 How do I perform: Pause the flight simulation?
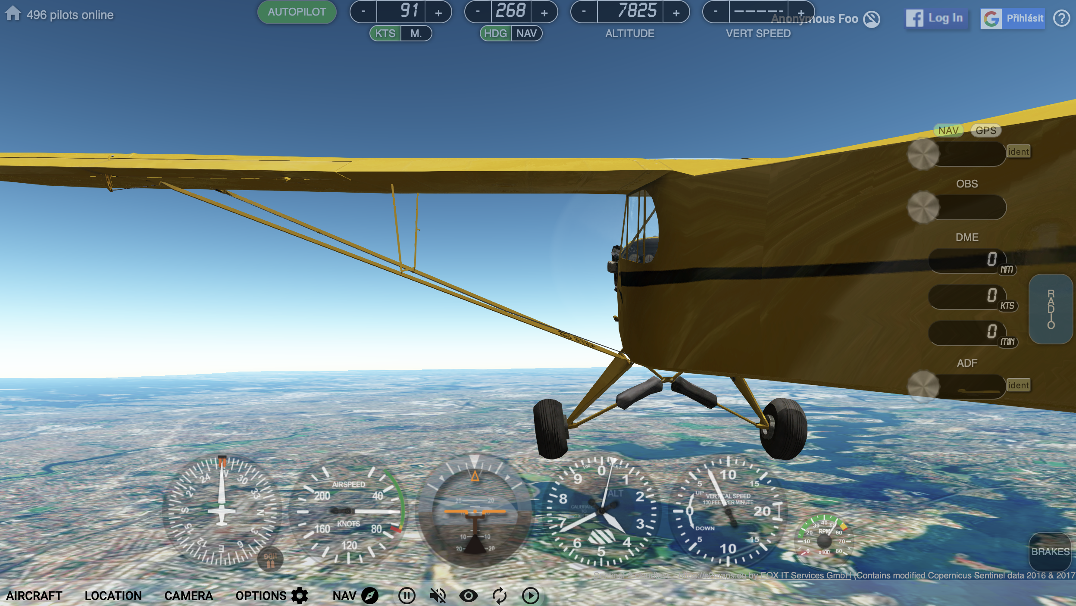407,595
